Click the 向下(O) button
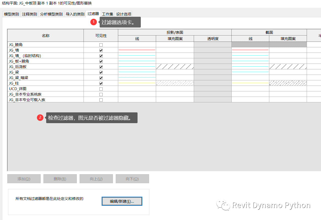 click(x=132, y=179)
